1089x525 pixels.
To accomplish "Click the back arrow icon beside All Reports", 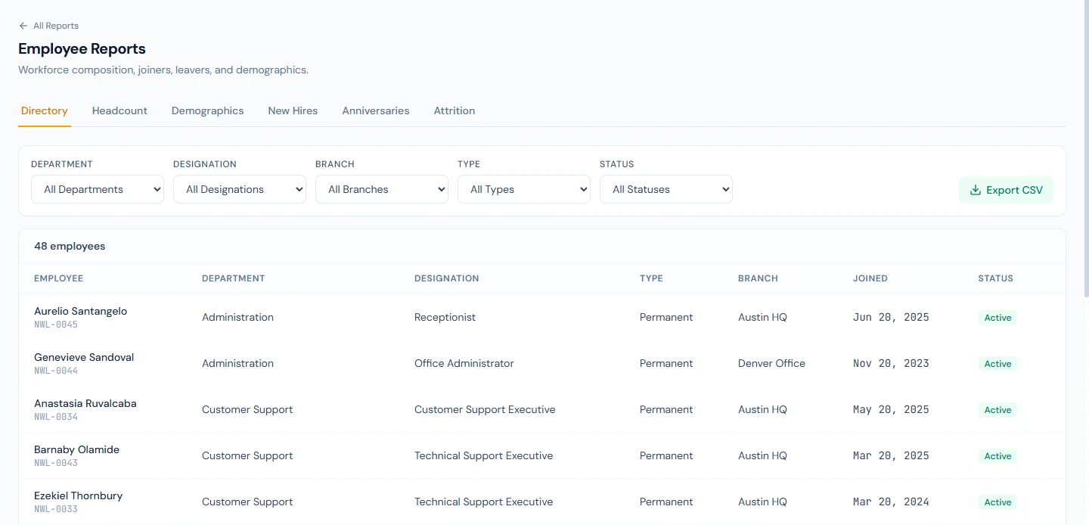I will click(x=23, y=26).
